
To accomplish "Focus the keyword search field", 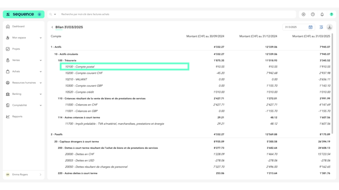I will click(x=177, y=14).
